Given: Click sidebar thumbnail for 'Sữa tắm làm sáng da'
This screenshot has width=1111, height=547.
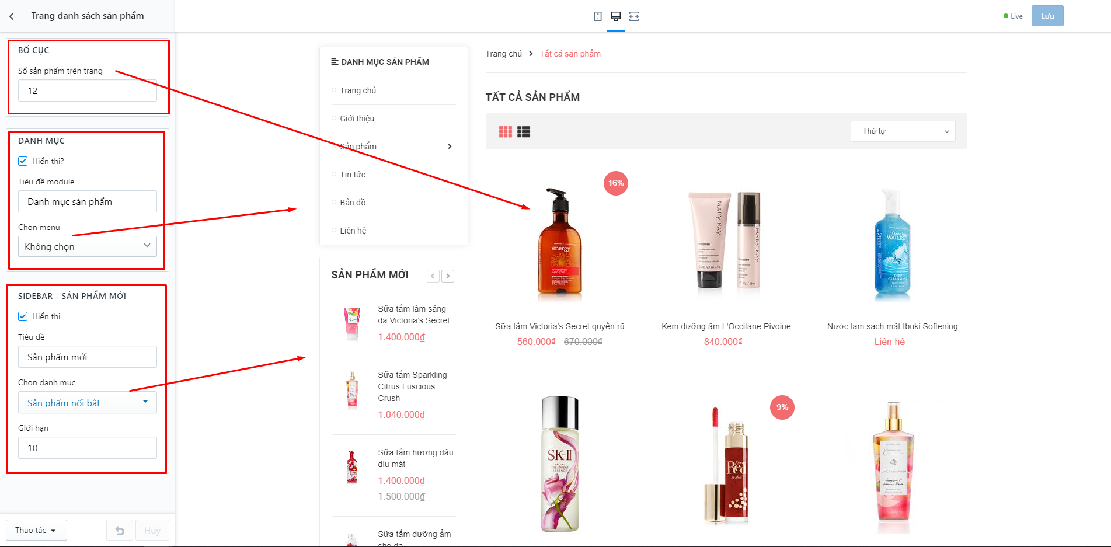Looking at the screenshot, I should point(352,323).
